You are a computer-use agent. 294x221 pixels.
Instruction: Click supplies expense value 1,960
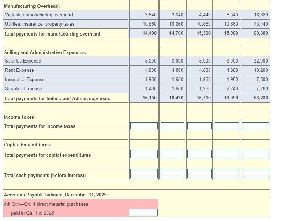[205, 88]
